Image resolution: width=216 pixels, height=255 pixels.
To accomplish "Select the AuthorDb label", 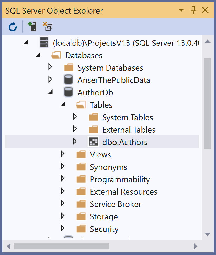I will pos(95,93).
